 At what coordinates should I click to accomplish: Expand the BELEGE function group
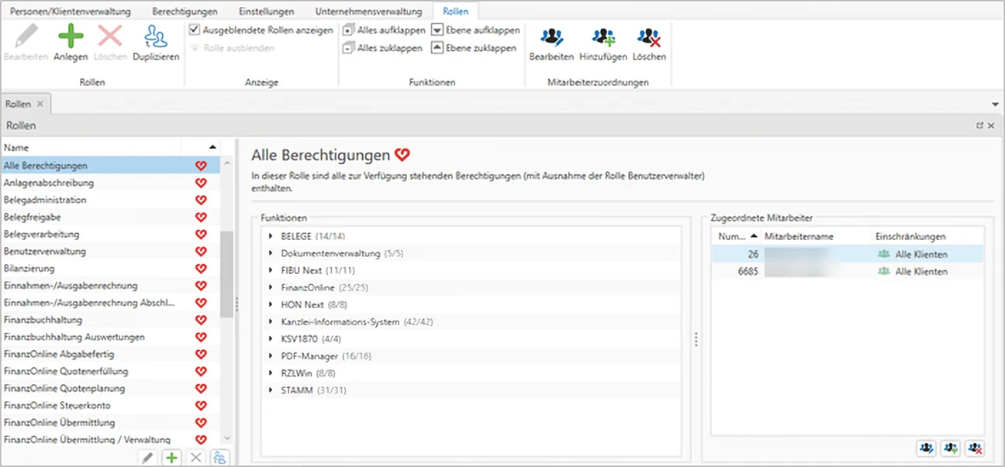coord(271,236)
